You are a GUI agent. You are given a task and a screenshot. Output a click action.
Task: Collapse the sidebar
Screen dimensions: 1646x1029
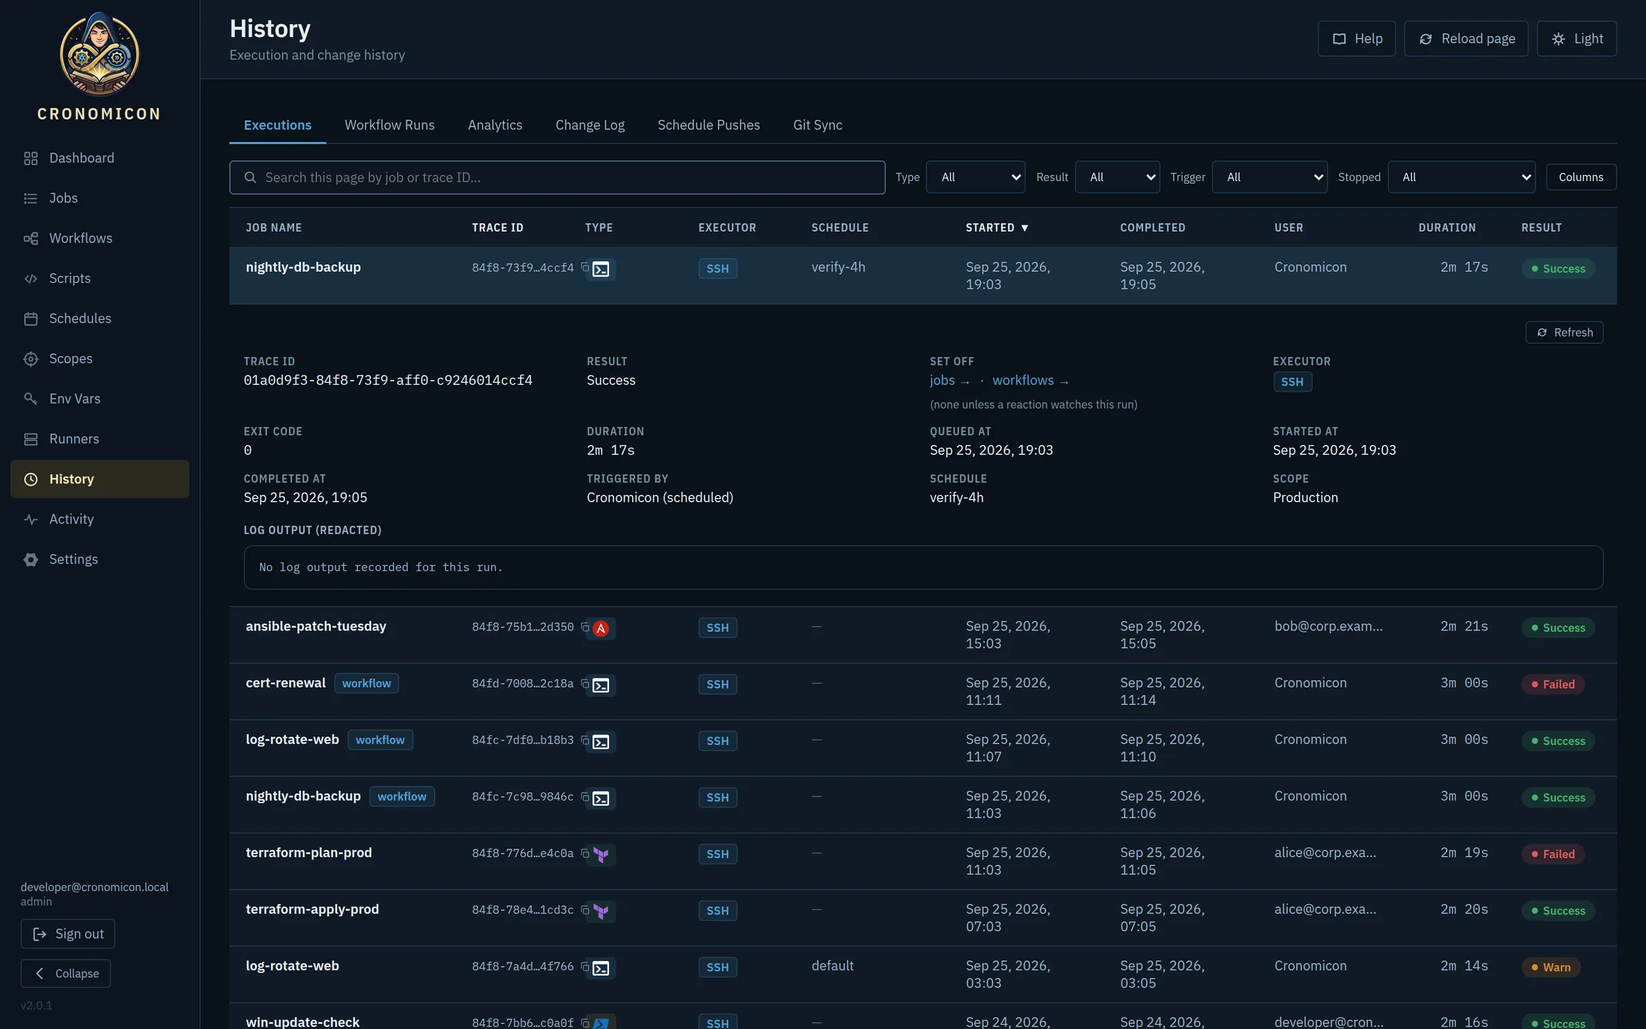pyautogui.click(x=66, y=973)
